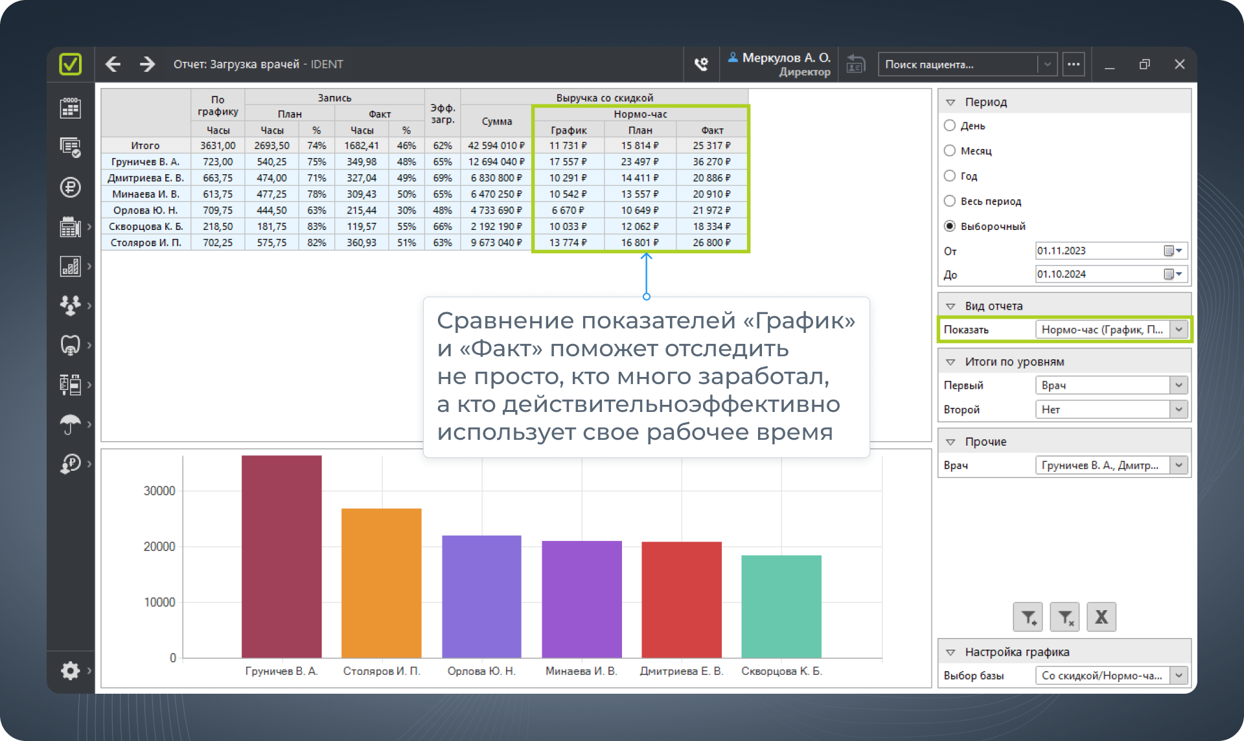The width and height of the screenshot is (1244, 741).
Task: Open the phone calls icon
Action: [701, 64]
